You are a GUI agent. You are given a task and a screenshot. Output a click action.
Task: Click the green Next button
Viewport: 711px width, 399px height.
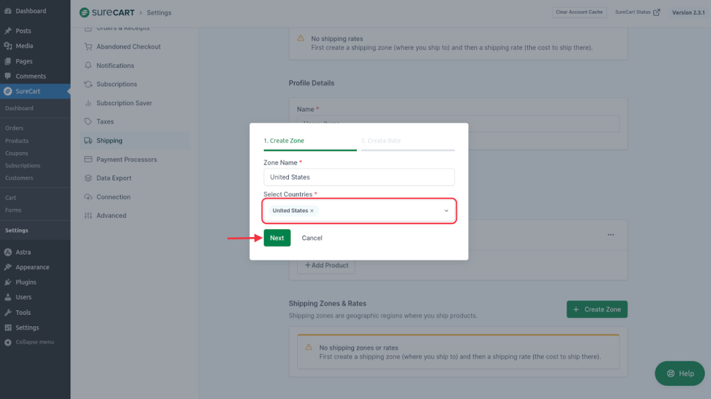[277, 238]
